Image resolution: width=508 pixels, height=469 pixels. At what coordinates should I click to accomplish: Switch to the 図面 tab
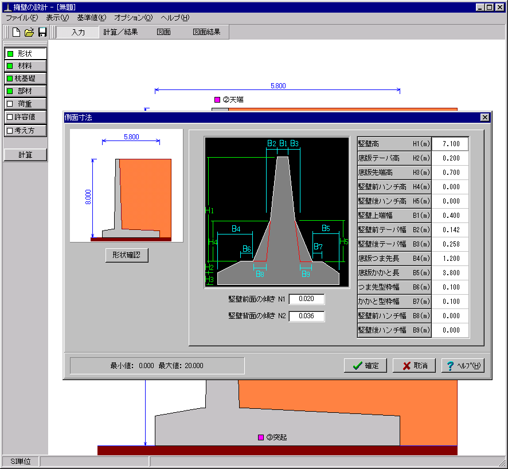pos(163,32)
